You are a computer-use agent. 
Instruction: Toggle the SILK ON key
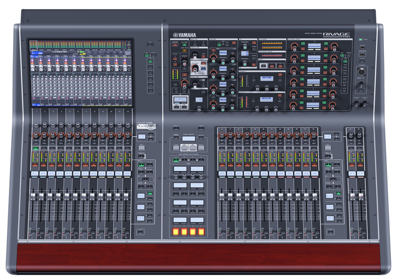204,63
